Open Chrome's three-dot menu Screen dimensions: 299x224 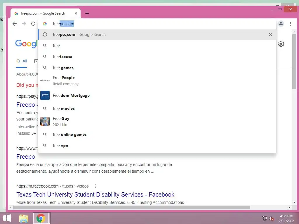click(290, 24)
